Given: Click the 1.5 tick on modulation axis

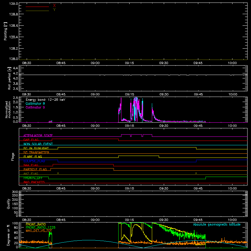Looking at the screenshot, I should (x=15, y=107).
